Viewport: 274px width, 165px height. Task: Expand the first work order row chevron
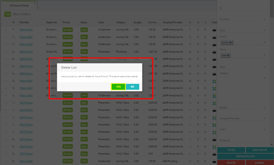coord(6,30)
